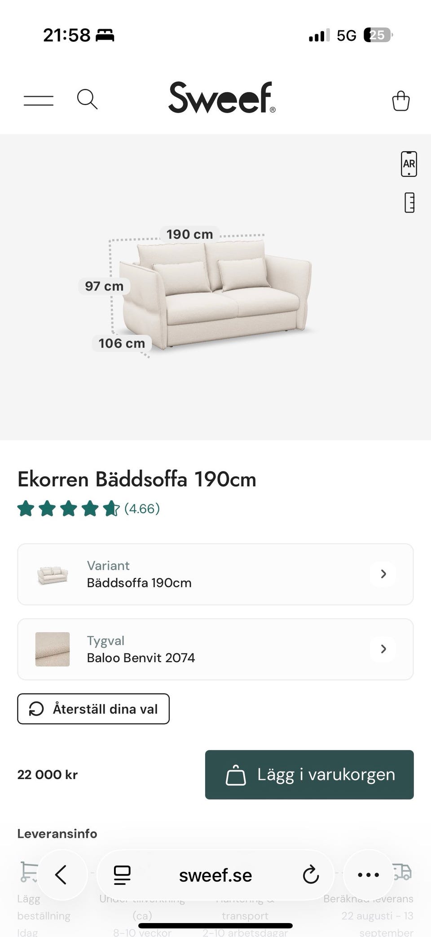Add to cart with Lägg i varukorgen
Viewport: 431px width, 937px height.
(309, 774)
